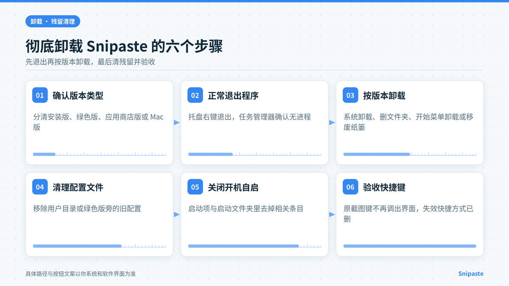Click the full progress bar in 验收快捷键 card

[410, 246]
